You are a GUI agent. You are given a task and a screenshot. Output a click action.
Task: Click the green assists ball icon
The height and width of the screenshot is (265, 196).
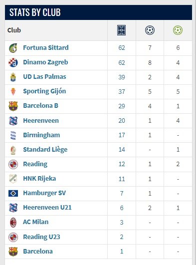pyautogui.click(x=178, y=30)
